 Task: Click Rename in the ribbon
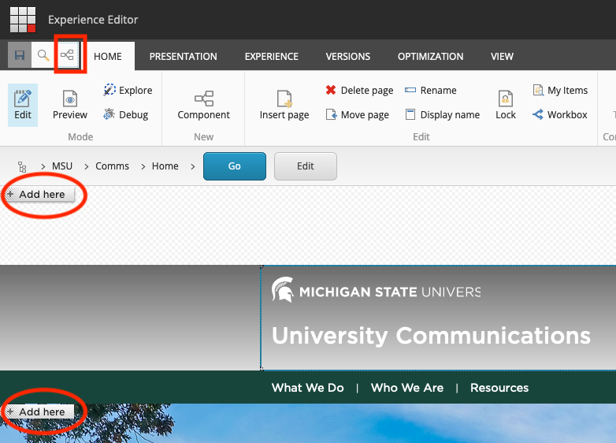431,90
